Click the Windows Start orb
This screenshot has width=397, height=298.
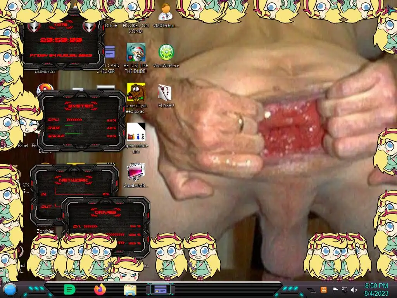(x=10, y=289)
